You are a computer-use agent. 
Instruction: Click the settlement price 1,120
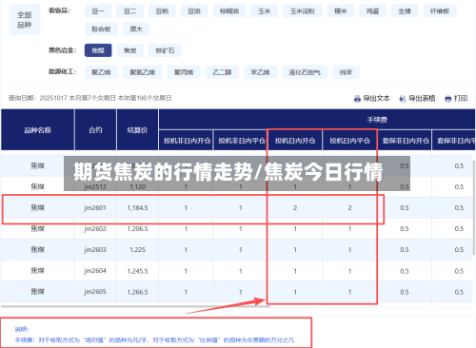pos(137,187)
